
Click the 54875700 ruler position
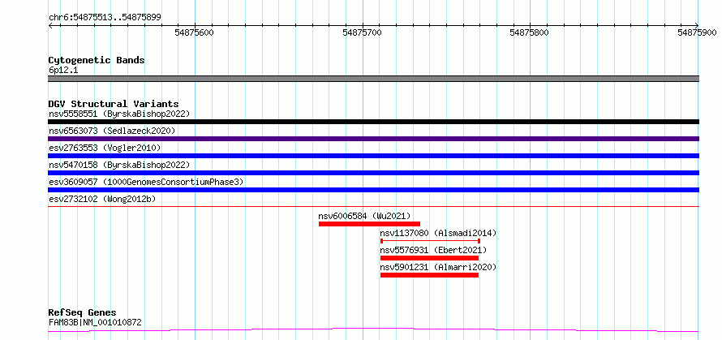(363, 32)
